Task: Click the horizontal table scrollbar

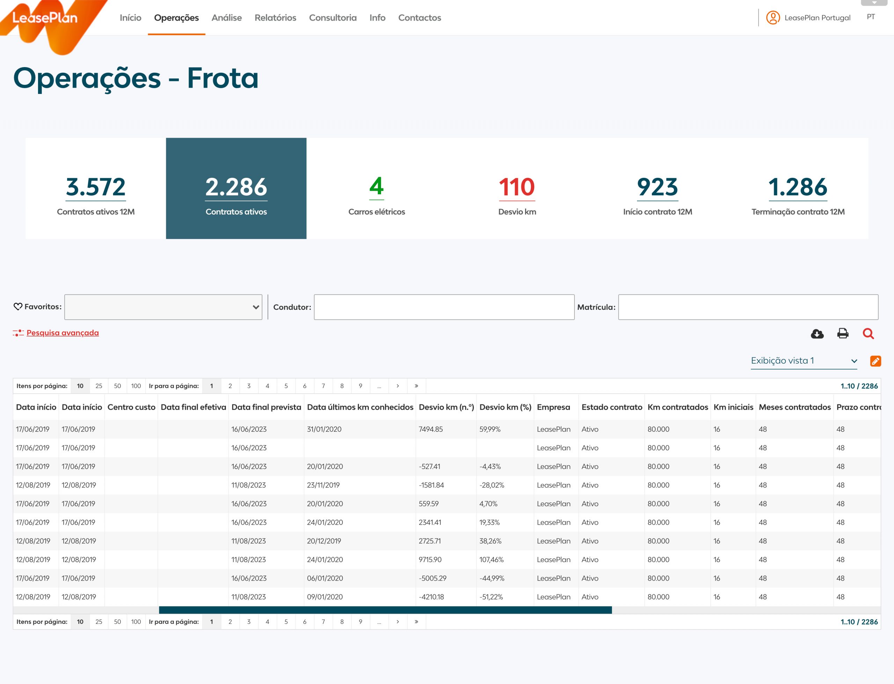Action: click(x=385, y=610)
